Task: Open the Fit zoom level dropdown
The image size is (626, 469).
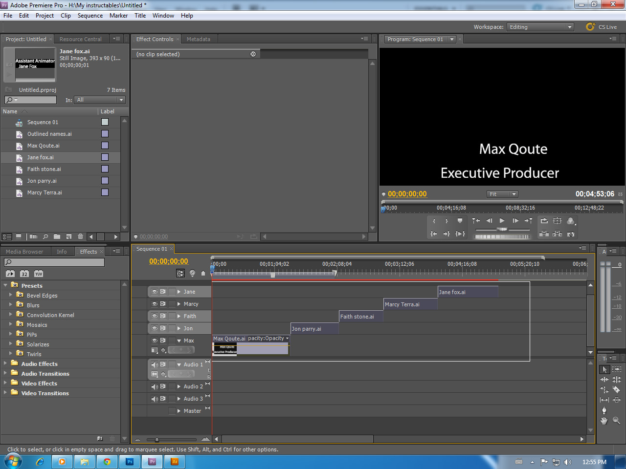Action: (502, 194)
